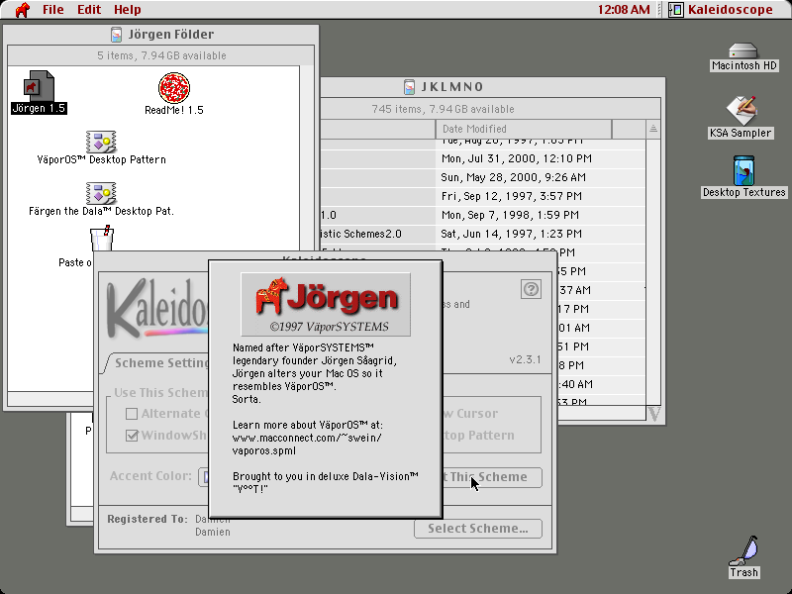Viewport: 792px width, 594px height.
Task: Click the question mark help icon in Kaleidoscope
Action: coord(531,289)
